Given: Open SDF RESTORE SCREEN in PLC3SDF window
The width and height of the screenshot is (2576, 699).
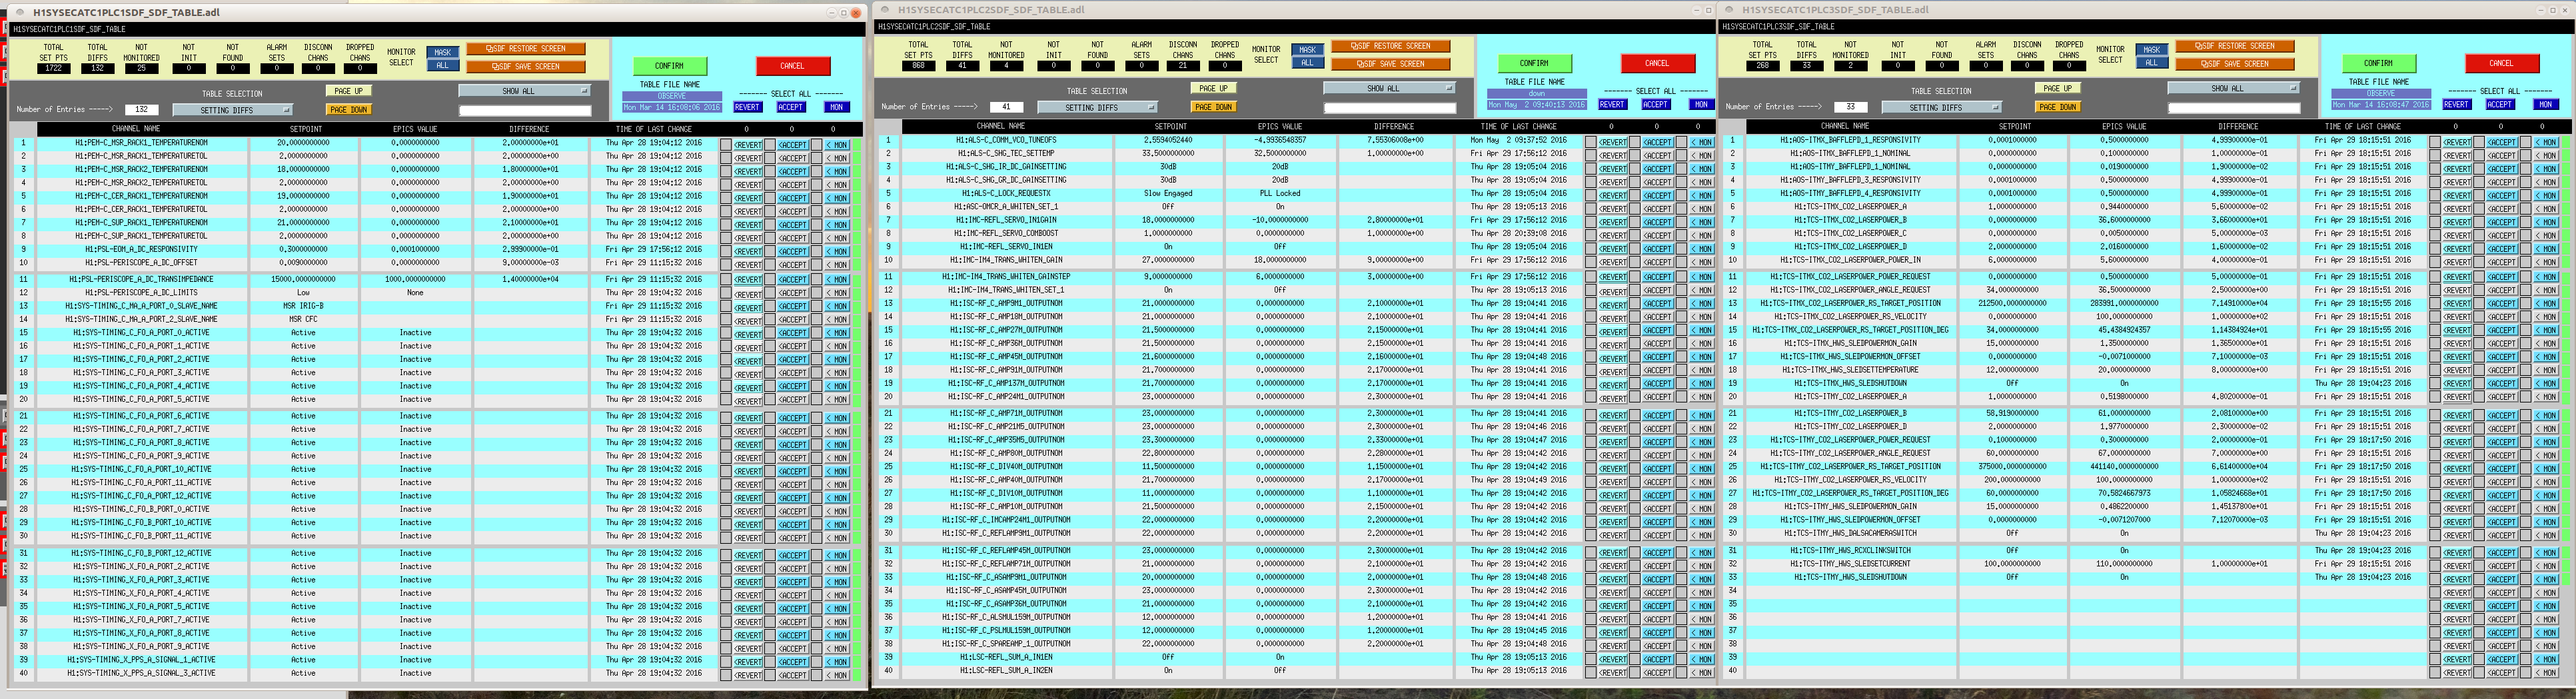Looking at the screenshot, I should (x=2234, y=46).
